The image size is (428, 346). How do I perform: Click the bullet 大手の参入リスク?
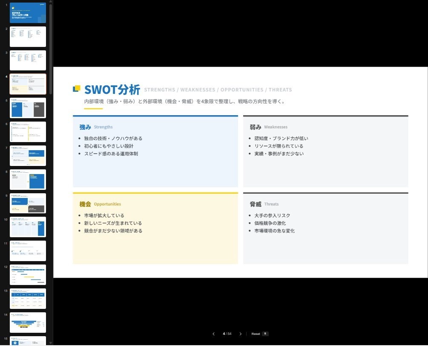coord(272,215)
